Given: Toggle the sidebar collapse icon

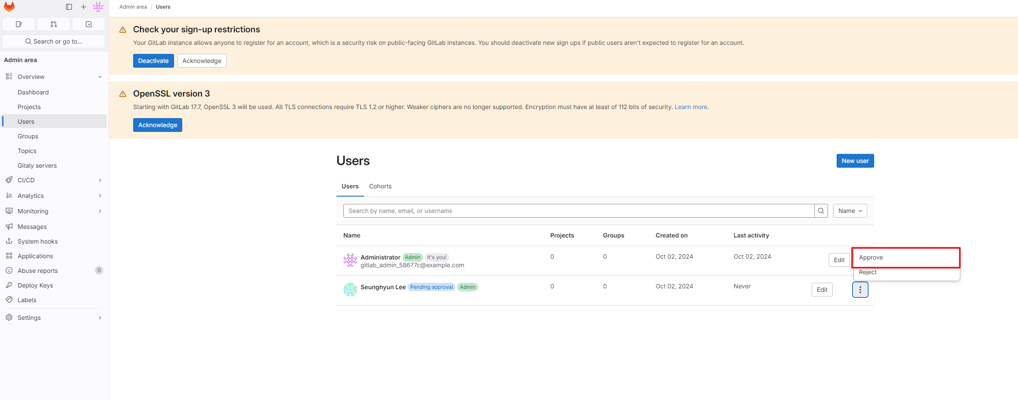Looking at the screenshot, I should pos(69,7).
